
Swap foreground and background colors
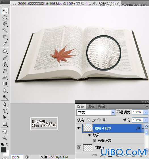point(7,144)
